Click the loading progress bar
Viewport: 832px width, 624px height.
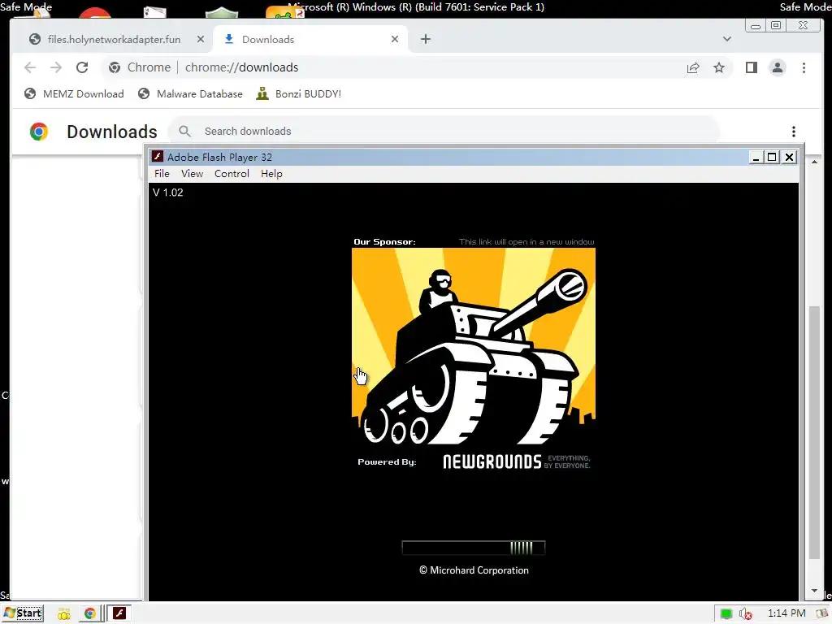point(474,548)
